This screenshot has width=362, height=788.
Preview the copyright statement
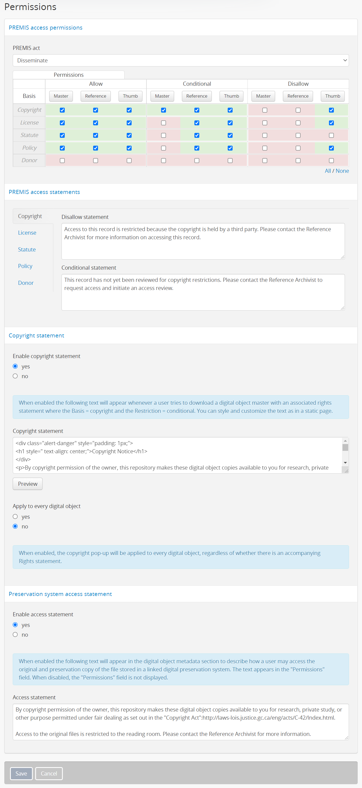point(27,484)
